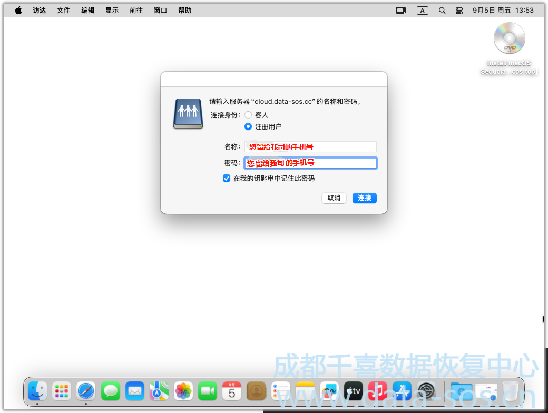Open Finder from the Dock
Screen dimensions: 548x413
pos(37,391)
